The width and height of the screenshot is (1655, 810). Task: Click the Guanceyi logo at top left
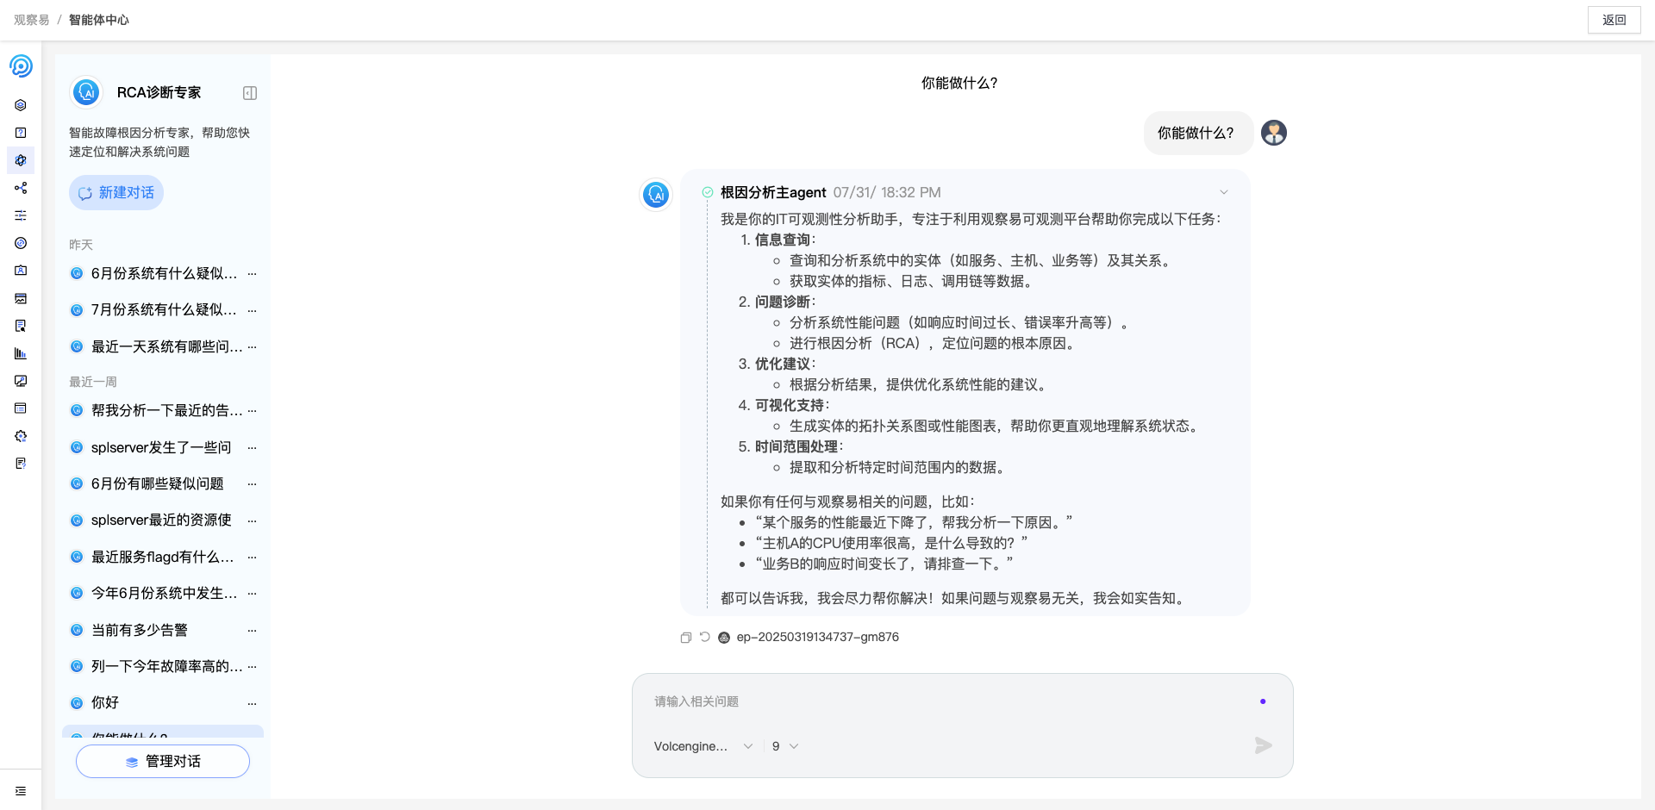point(21,66)
